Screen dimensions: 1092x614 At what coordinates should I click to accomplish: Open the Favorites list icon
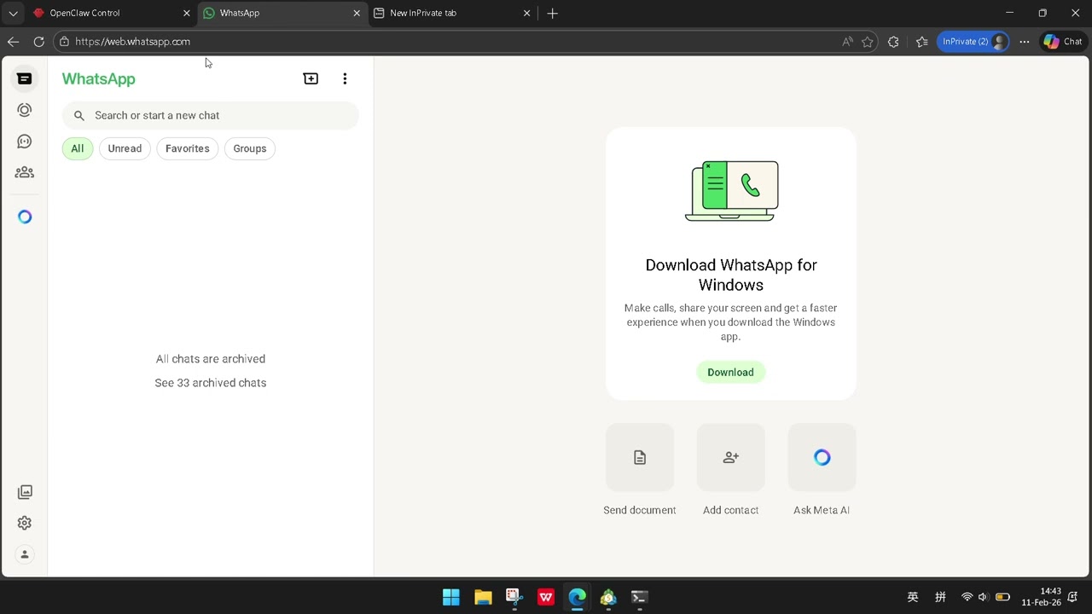921,41
